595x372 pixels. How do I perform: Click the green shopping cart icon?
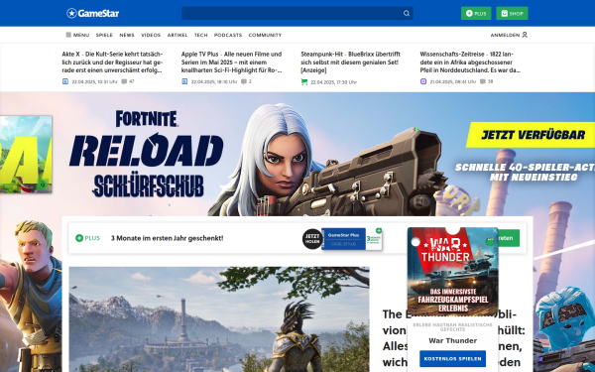pos(304,81)
